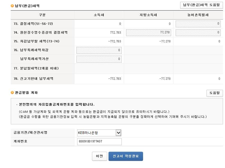Click the 농어촌특별세 field in row 73 결정세액
This screenshot has width=225, height=168.
pos(198,24)
